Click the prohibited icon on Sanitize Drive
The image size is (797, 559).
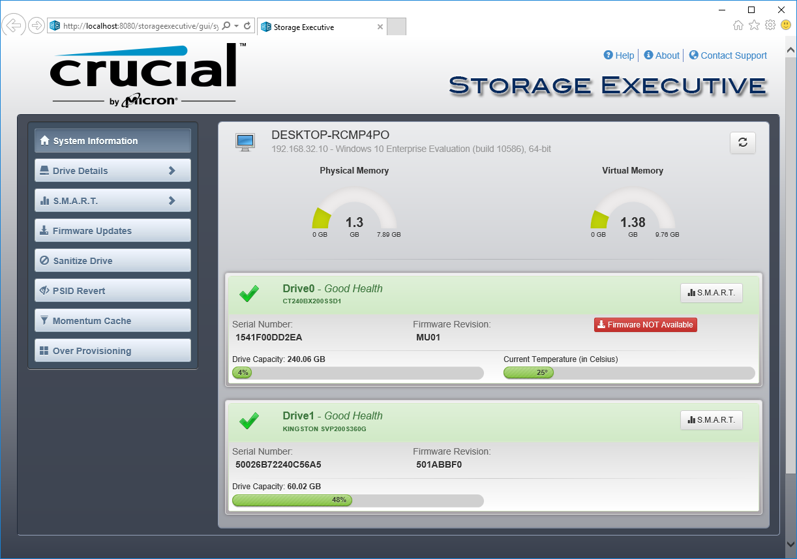pyautogui.click(x=44, y=260)
